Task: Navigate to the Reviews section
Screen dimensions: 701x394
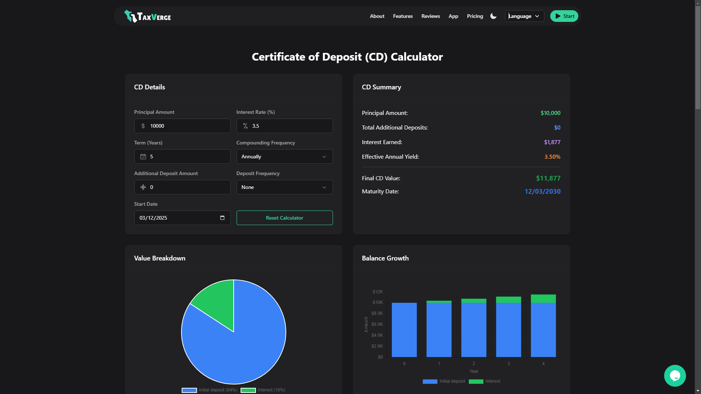Action: [430, 16]
